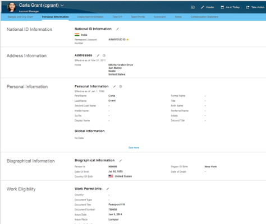Go to the Time Off tab

[x=117, y=17]
